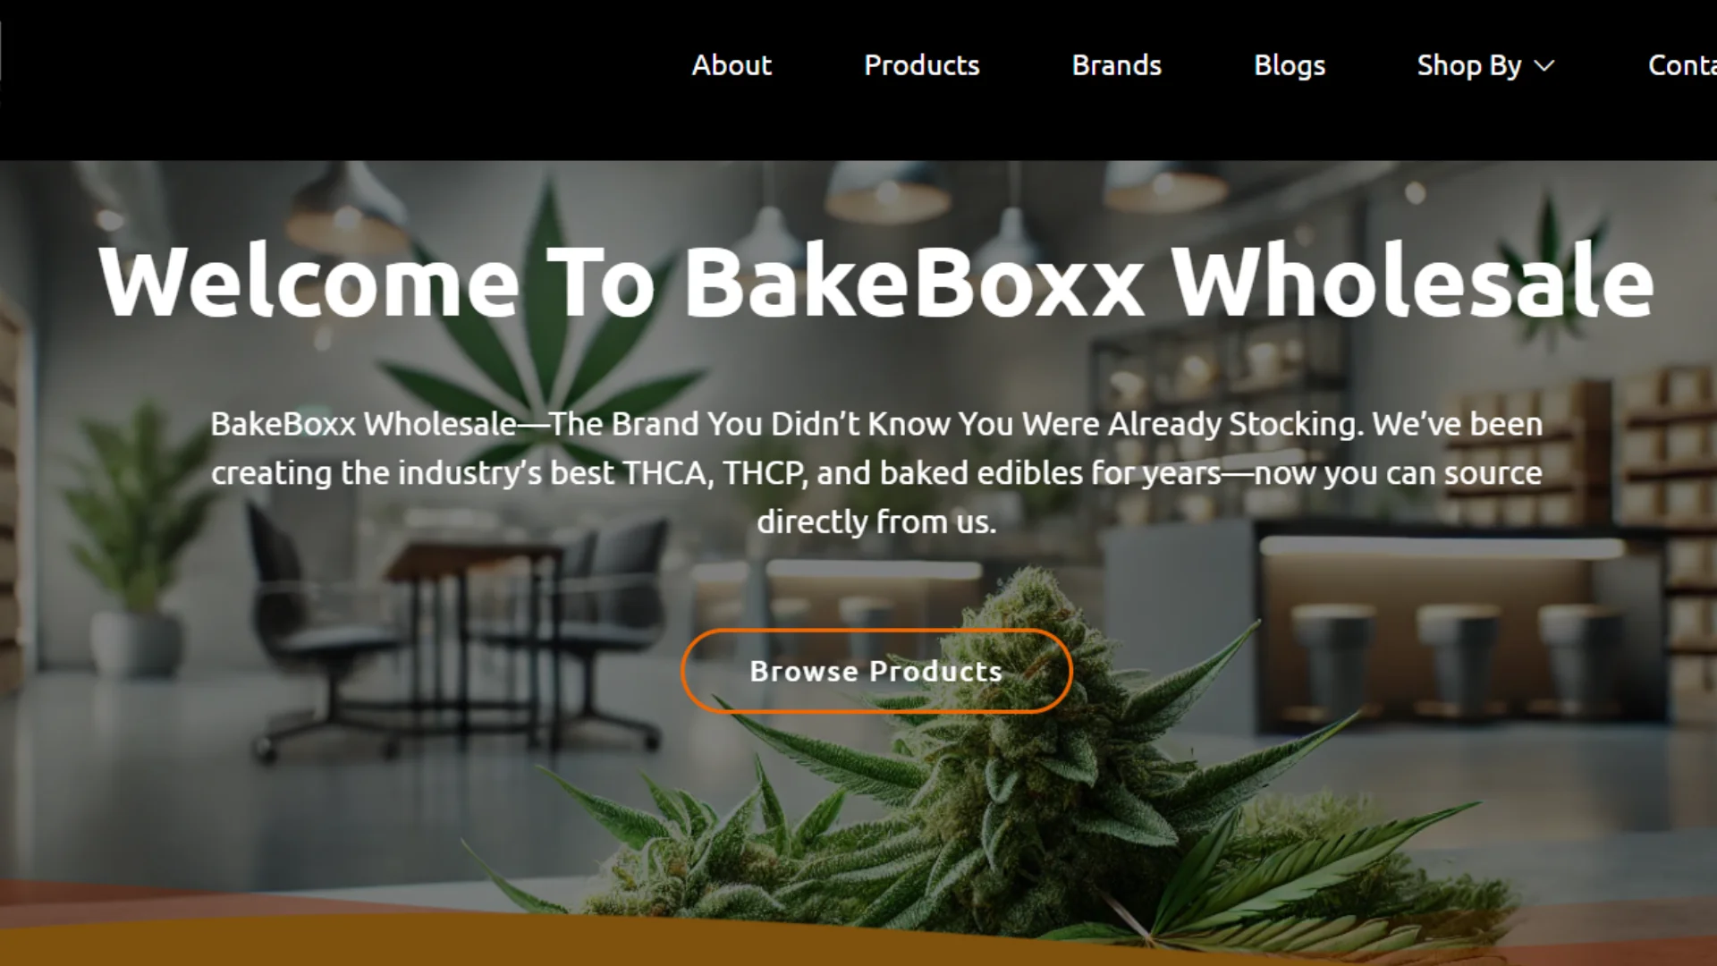The height and width of the screenshot is (966, 1717).
Task: Click the BakeBoxx Wholesale description paragraph
Action: [876, 472]
